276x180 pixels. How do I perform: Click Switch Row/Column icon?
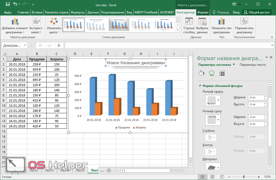(189, 22)
